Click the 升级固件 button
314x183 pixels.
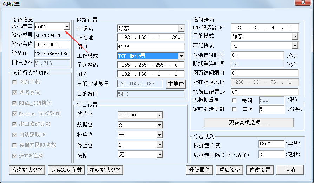199,170
